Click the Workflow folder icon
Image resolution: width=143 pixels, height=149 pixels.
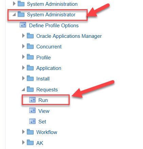click(x=30, y=132)
